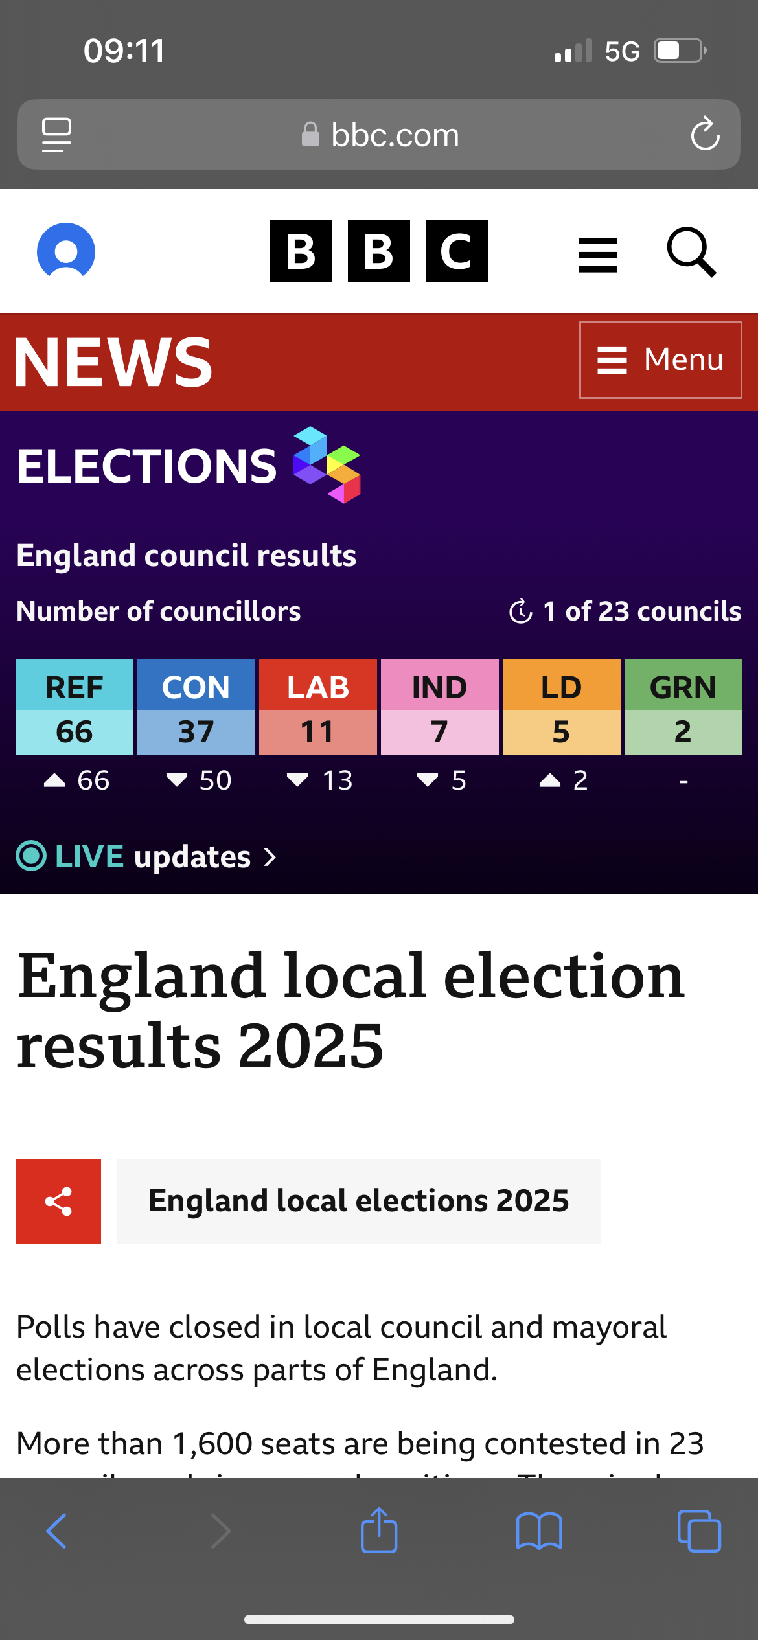Open England council results link

coord(187,555)
